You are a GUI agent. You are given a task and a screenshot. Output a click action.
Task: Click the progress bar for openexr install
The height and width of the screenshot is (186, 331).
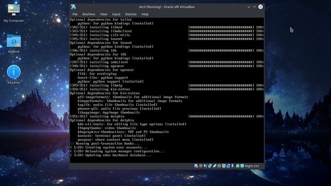pos(221,66)
